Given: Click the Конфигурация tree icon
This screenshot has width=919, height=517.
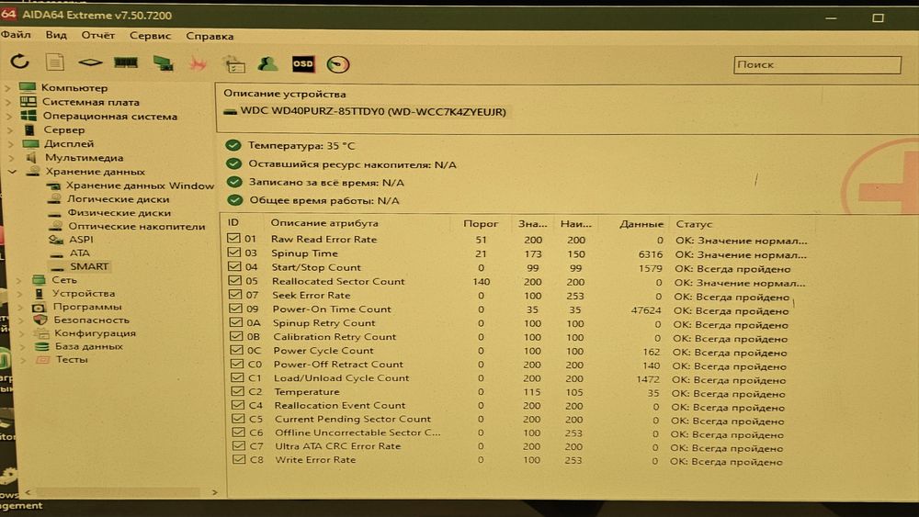Looking at the screenshot, I should [41, 333].
